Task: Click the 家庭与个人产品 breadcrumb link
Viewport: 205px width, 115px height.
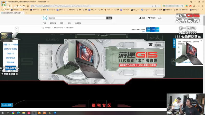Action: pyautogui.click(x=58, y=28)
